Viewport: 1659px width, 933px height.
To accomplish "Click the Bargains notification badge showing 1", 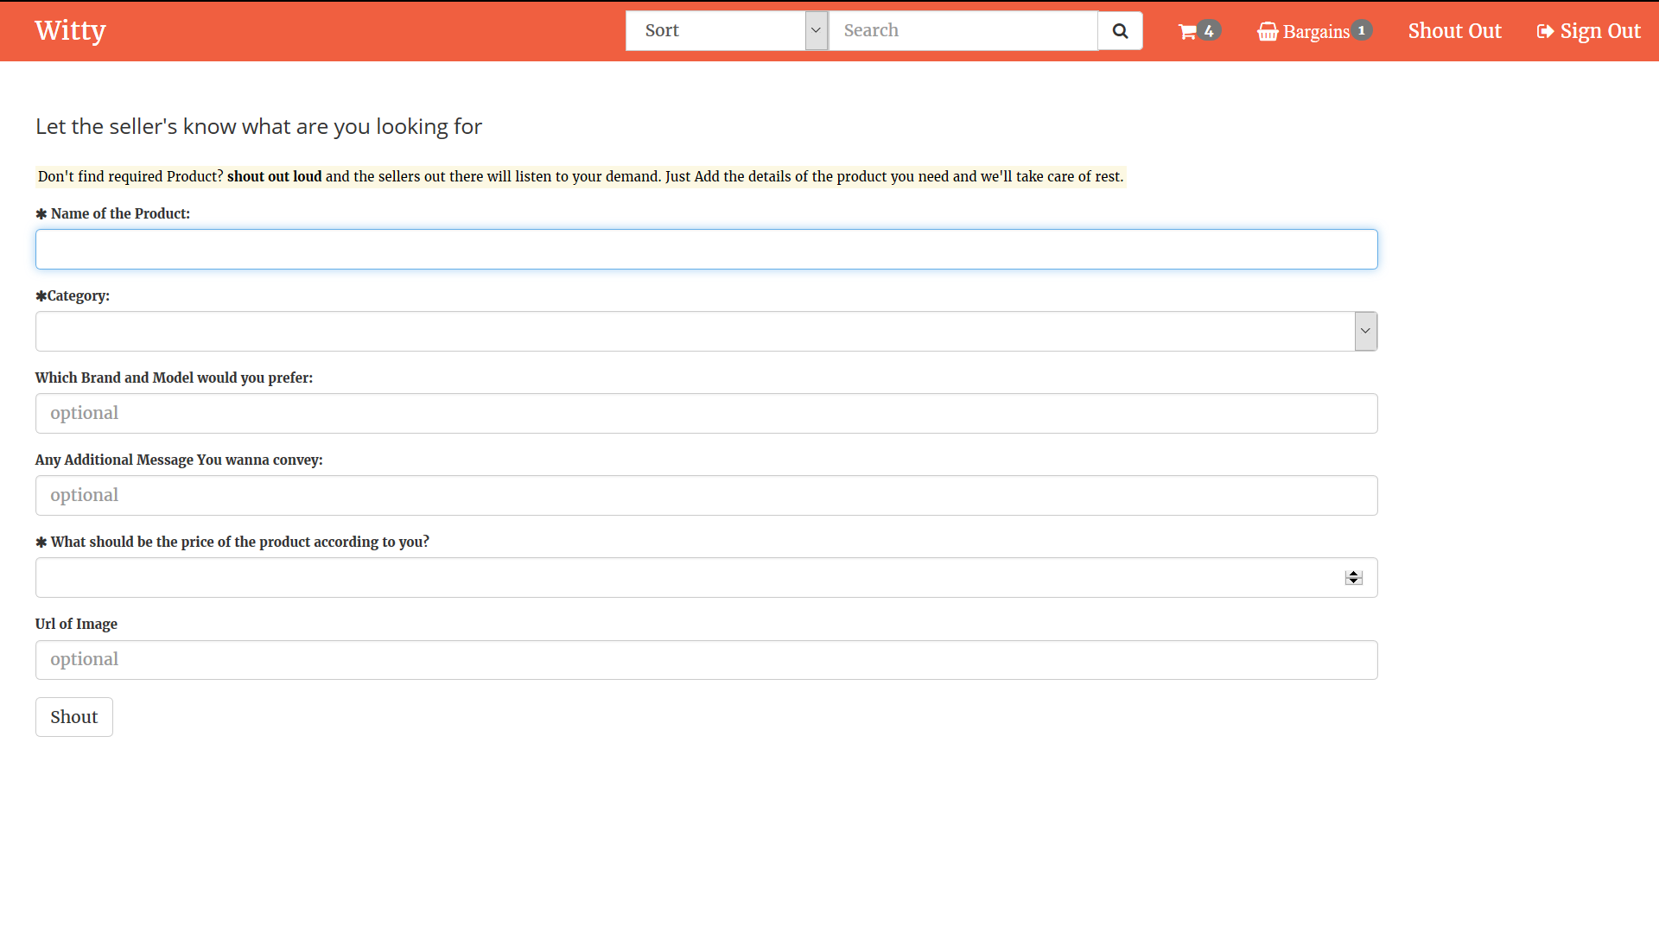I will click(x=1362, y=30).
